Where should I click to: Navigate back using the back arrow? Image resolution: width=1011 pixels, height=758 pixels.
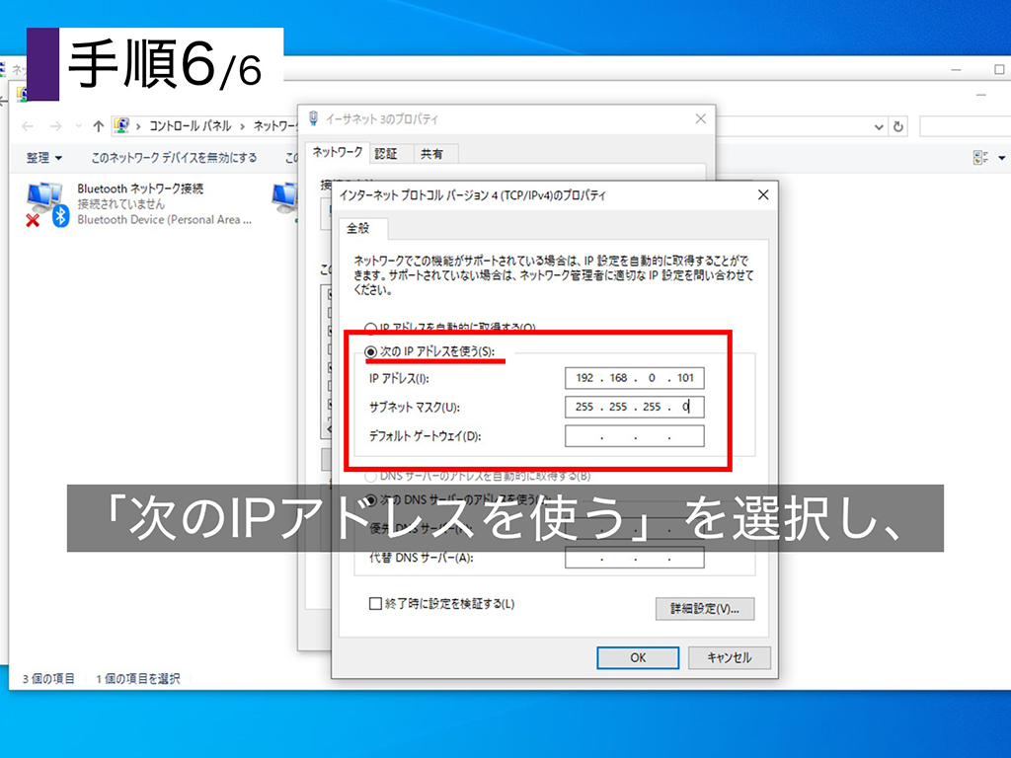pos(27,125)
